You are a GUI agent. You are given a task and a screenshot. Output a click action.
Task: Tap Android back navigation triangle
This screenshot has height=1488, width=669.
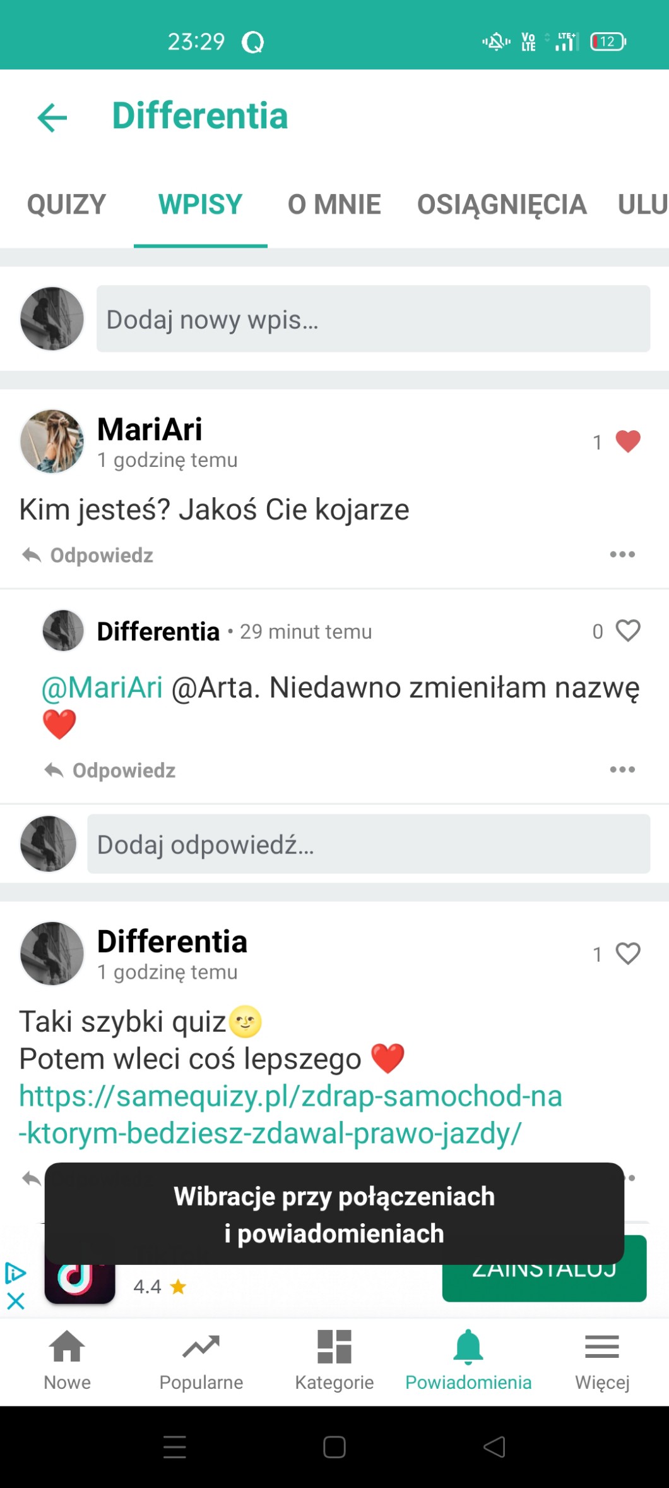coord(494,1446)
